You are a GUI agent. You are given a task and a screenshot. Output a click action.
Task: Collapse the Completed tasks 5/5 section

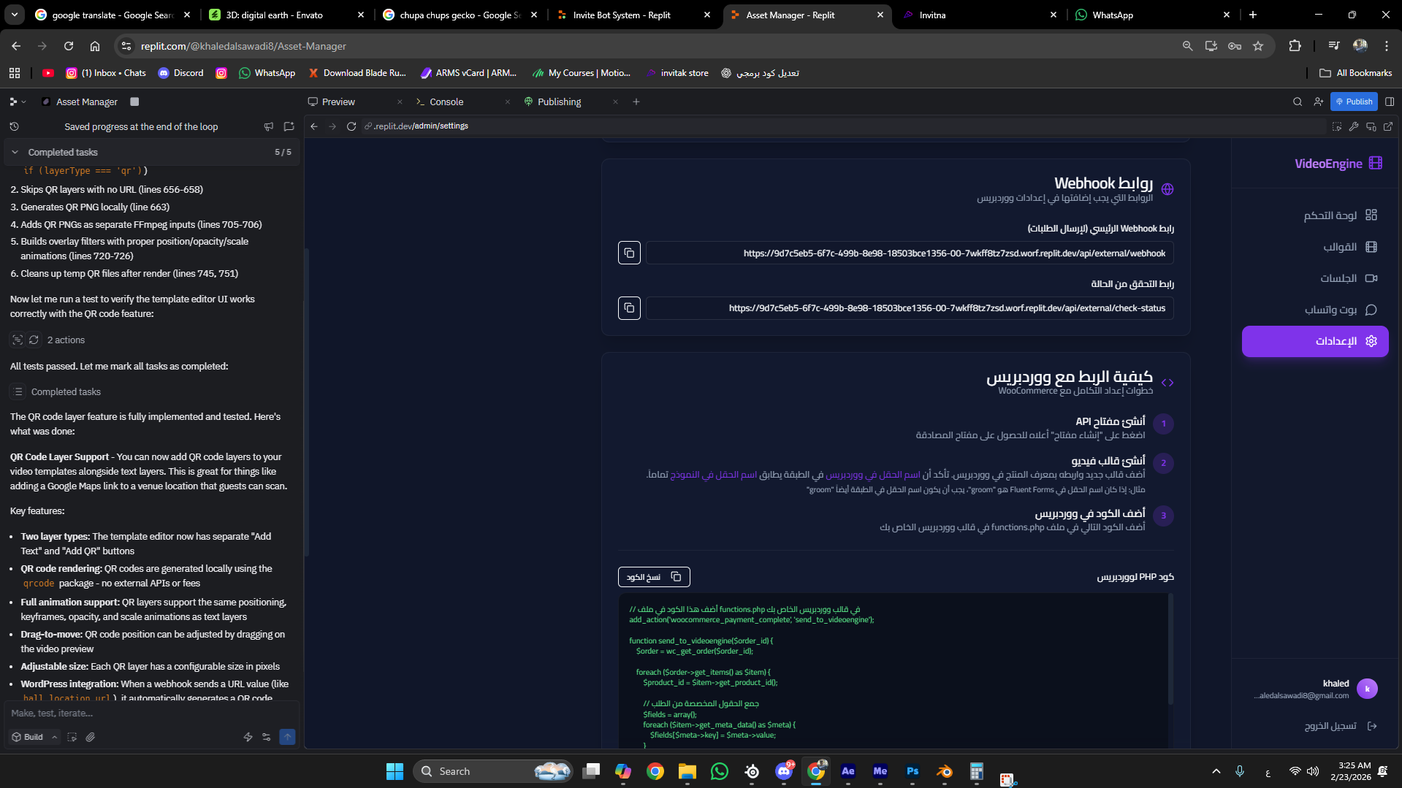[15, 152]
